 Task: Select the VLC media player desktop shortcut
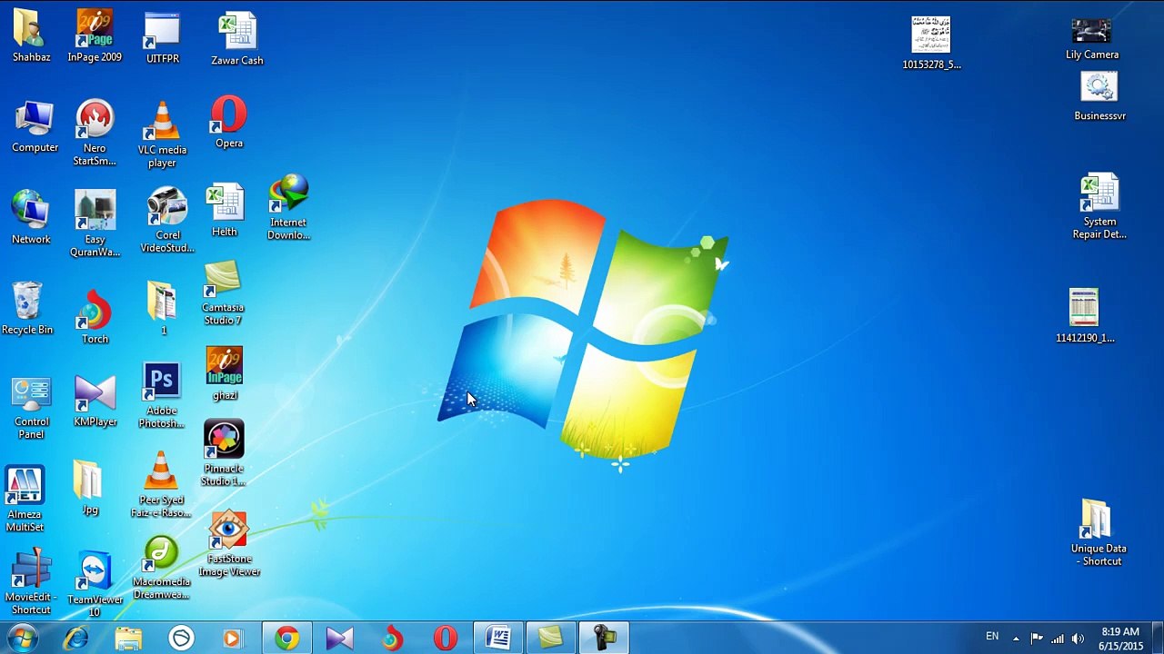(x=162, y=134)
